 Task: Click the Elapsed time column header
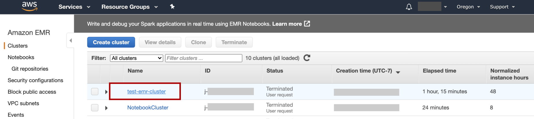[439, 71]
